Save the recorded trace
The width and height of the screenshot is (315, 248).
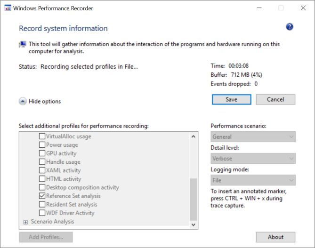tap(232, 99)
